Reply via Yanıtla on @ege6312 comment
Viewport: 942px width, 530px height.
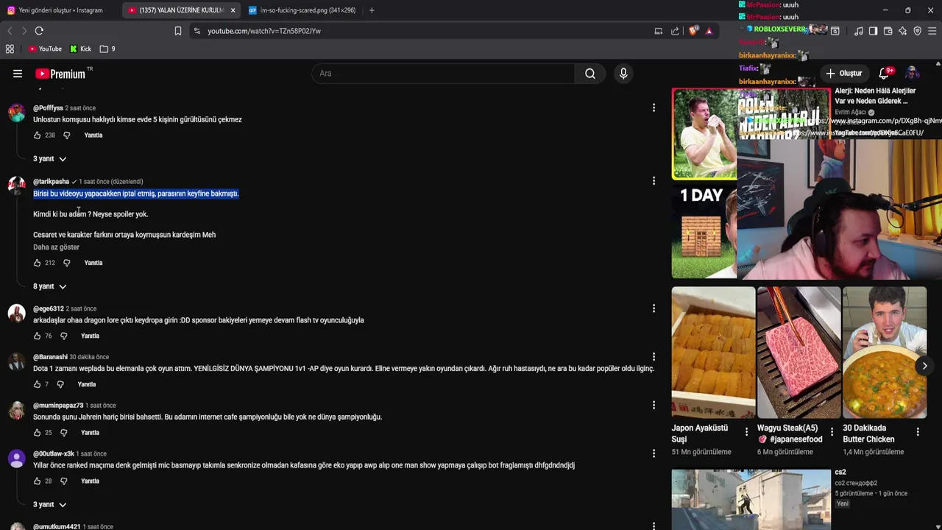[x=90, y=336]
